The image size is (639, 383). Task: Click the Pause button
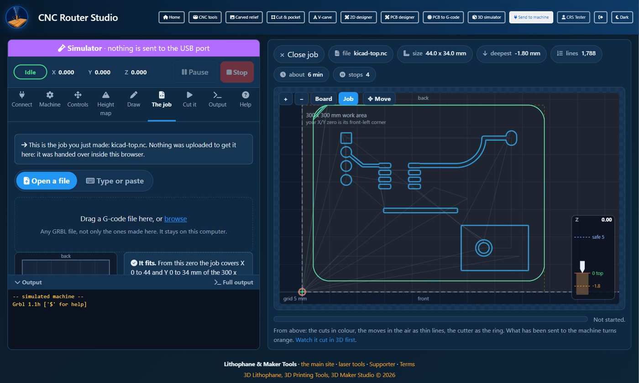point(195,72)
